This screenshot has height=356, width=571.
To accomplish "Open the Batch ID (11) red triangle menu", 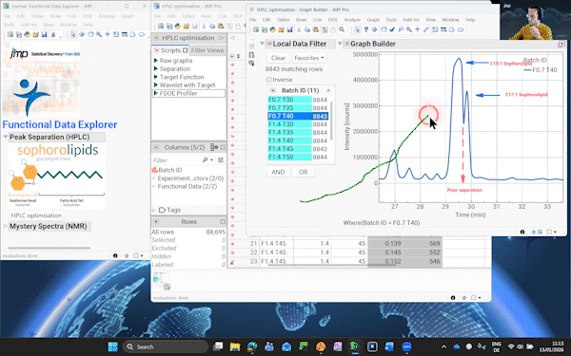I will (x=272, y=90).
